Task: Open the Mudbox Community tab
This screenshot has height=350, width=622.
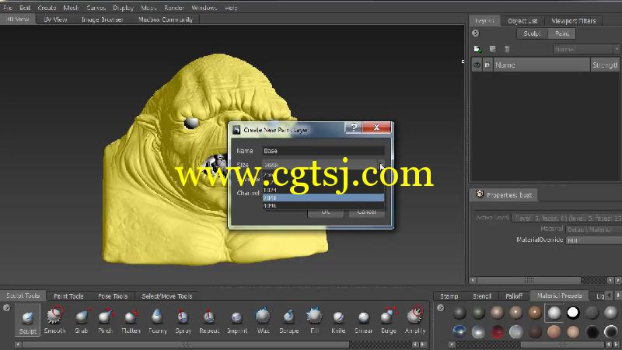Action: click(166, 19)
